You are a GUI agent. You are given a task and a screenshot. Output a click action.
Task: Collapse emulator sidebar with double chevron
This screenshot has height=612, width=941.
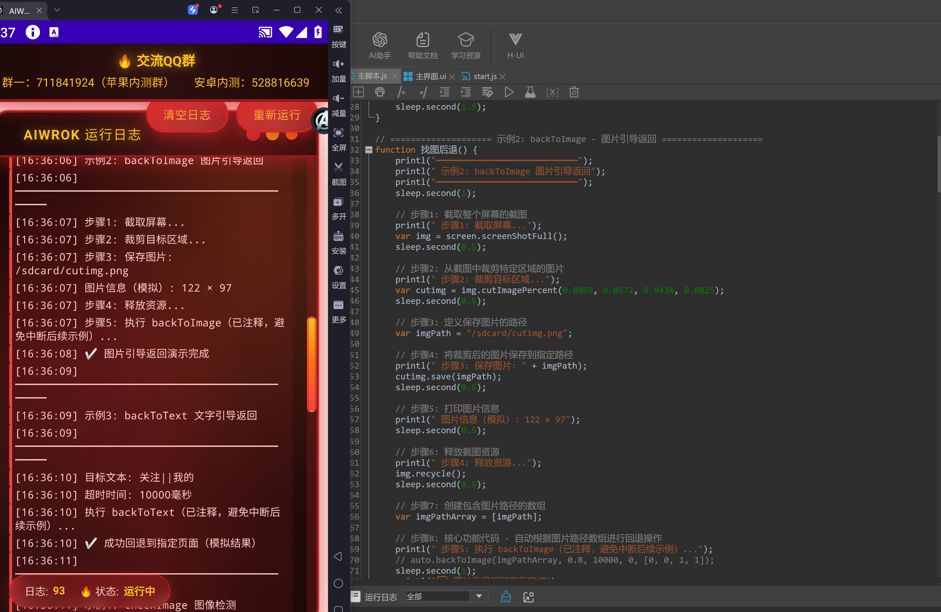(x=339, y=10)
